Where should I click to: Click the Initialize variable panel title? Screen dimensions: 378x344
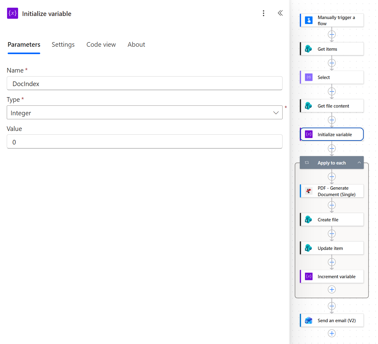[47, 14]
